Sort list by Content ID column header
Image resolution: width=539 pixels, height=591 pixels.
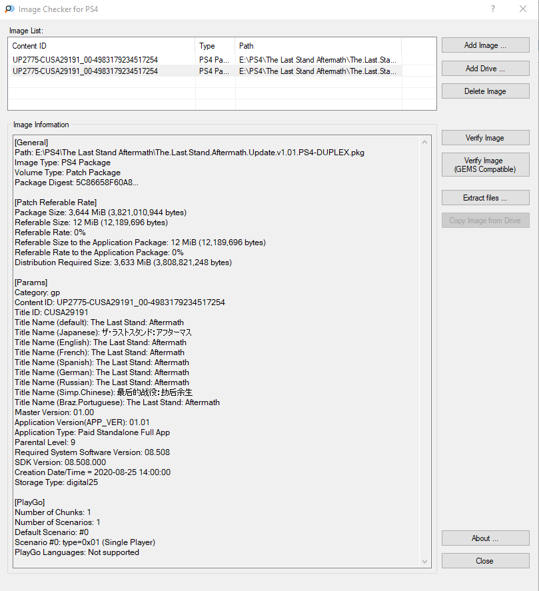(102, 46)
